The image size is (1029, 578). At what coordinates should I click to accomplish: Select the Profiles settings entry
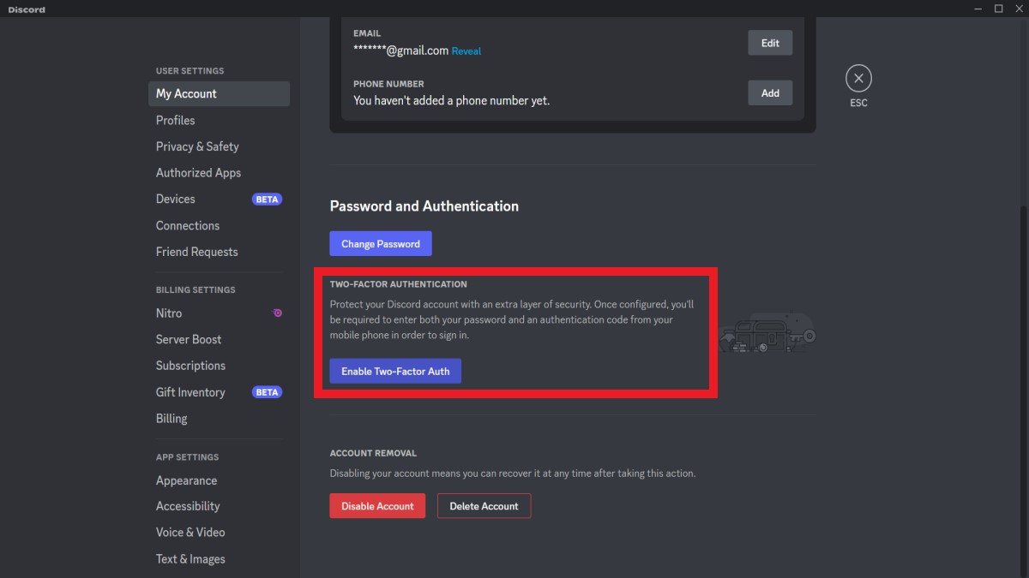click(x=175, y=120)
